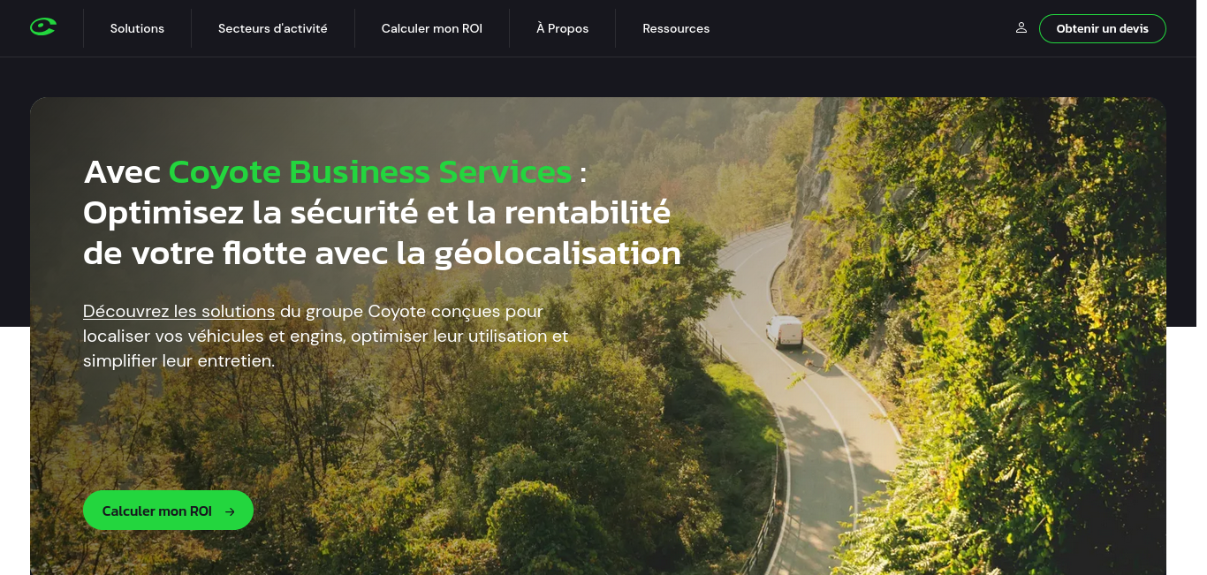Click the word géolocalisation in the headline
The height and width of the screenshot is (575, 1207).
[558, 253]
